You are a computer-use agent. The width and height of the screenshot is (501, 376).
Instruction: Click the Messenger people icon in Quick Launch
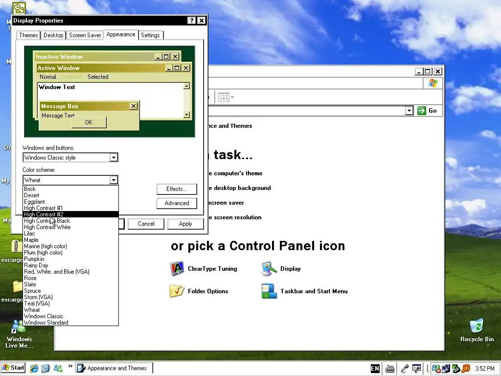(x=58, y=368)
